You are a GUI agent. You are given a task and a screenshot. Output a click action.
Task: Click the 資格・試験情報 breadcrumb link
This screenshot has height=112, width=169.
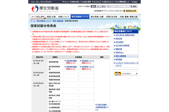[58, 21]
